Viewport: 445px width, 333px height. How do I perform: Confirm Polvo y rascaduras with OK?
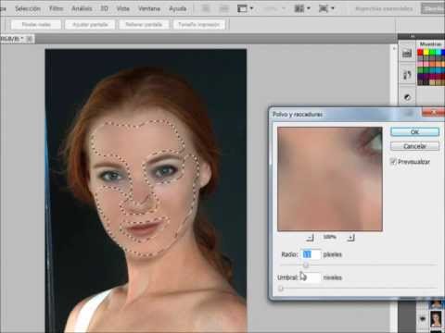(414, 132)
